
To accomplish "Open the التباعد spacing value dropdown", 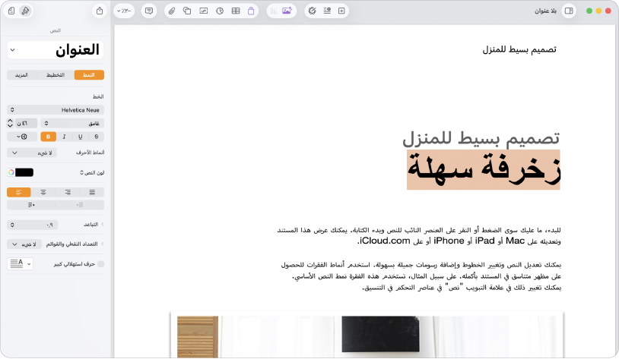I will [x=33, y=225].
